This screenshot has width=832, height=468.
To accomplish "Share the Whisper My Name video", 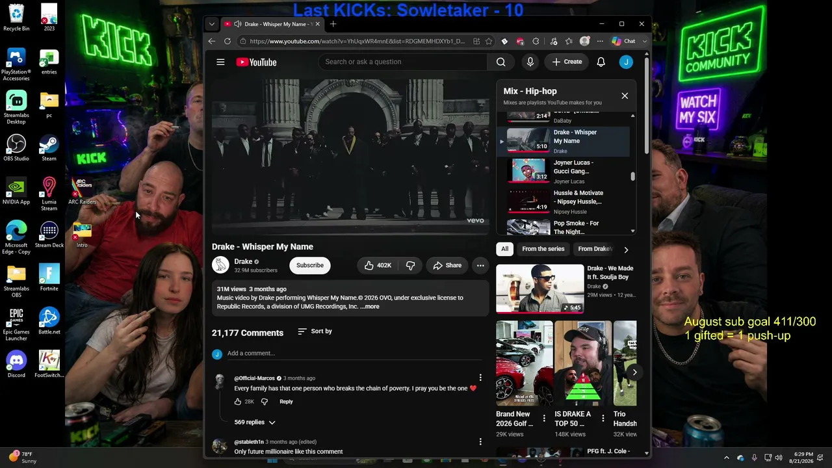I will (447, 265).
